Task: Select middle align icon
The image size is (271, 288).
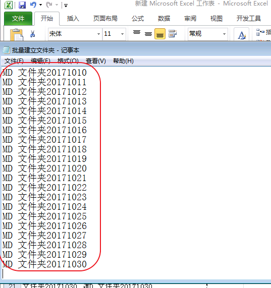Action: [148, 34]
